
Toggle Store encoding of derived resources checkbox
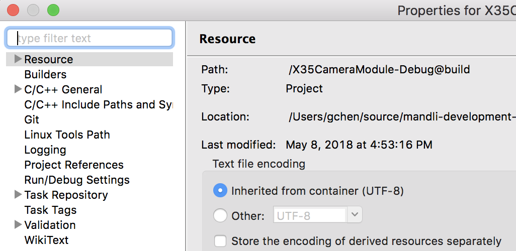220,241
